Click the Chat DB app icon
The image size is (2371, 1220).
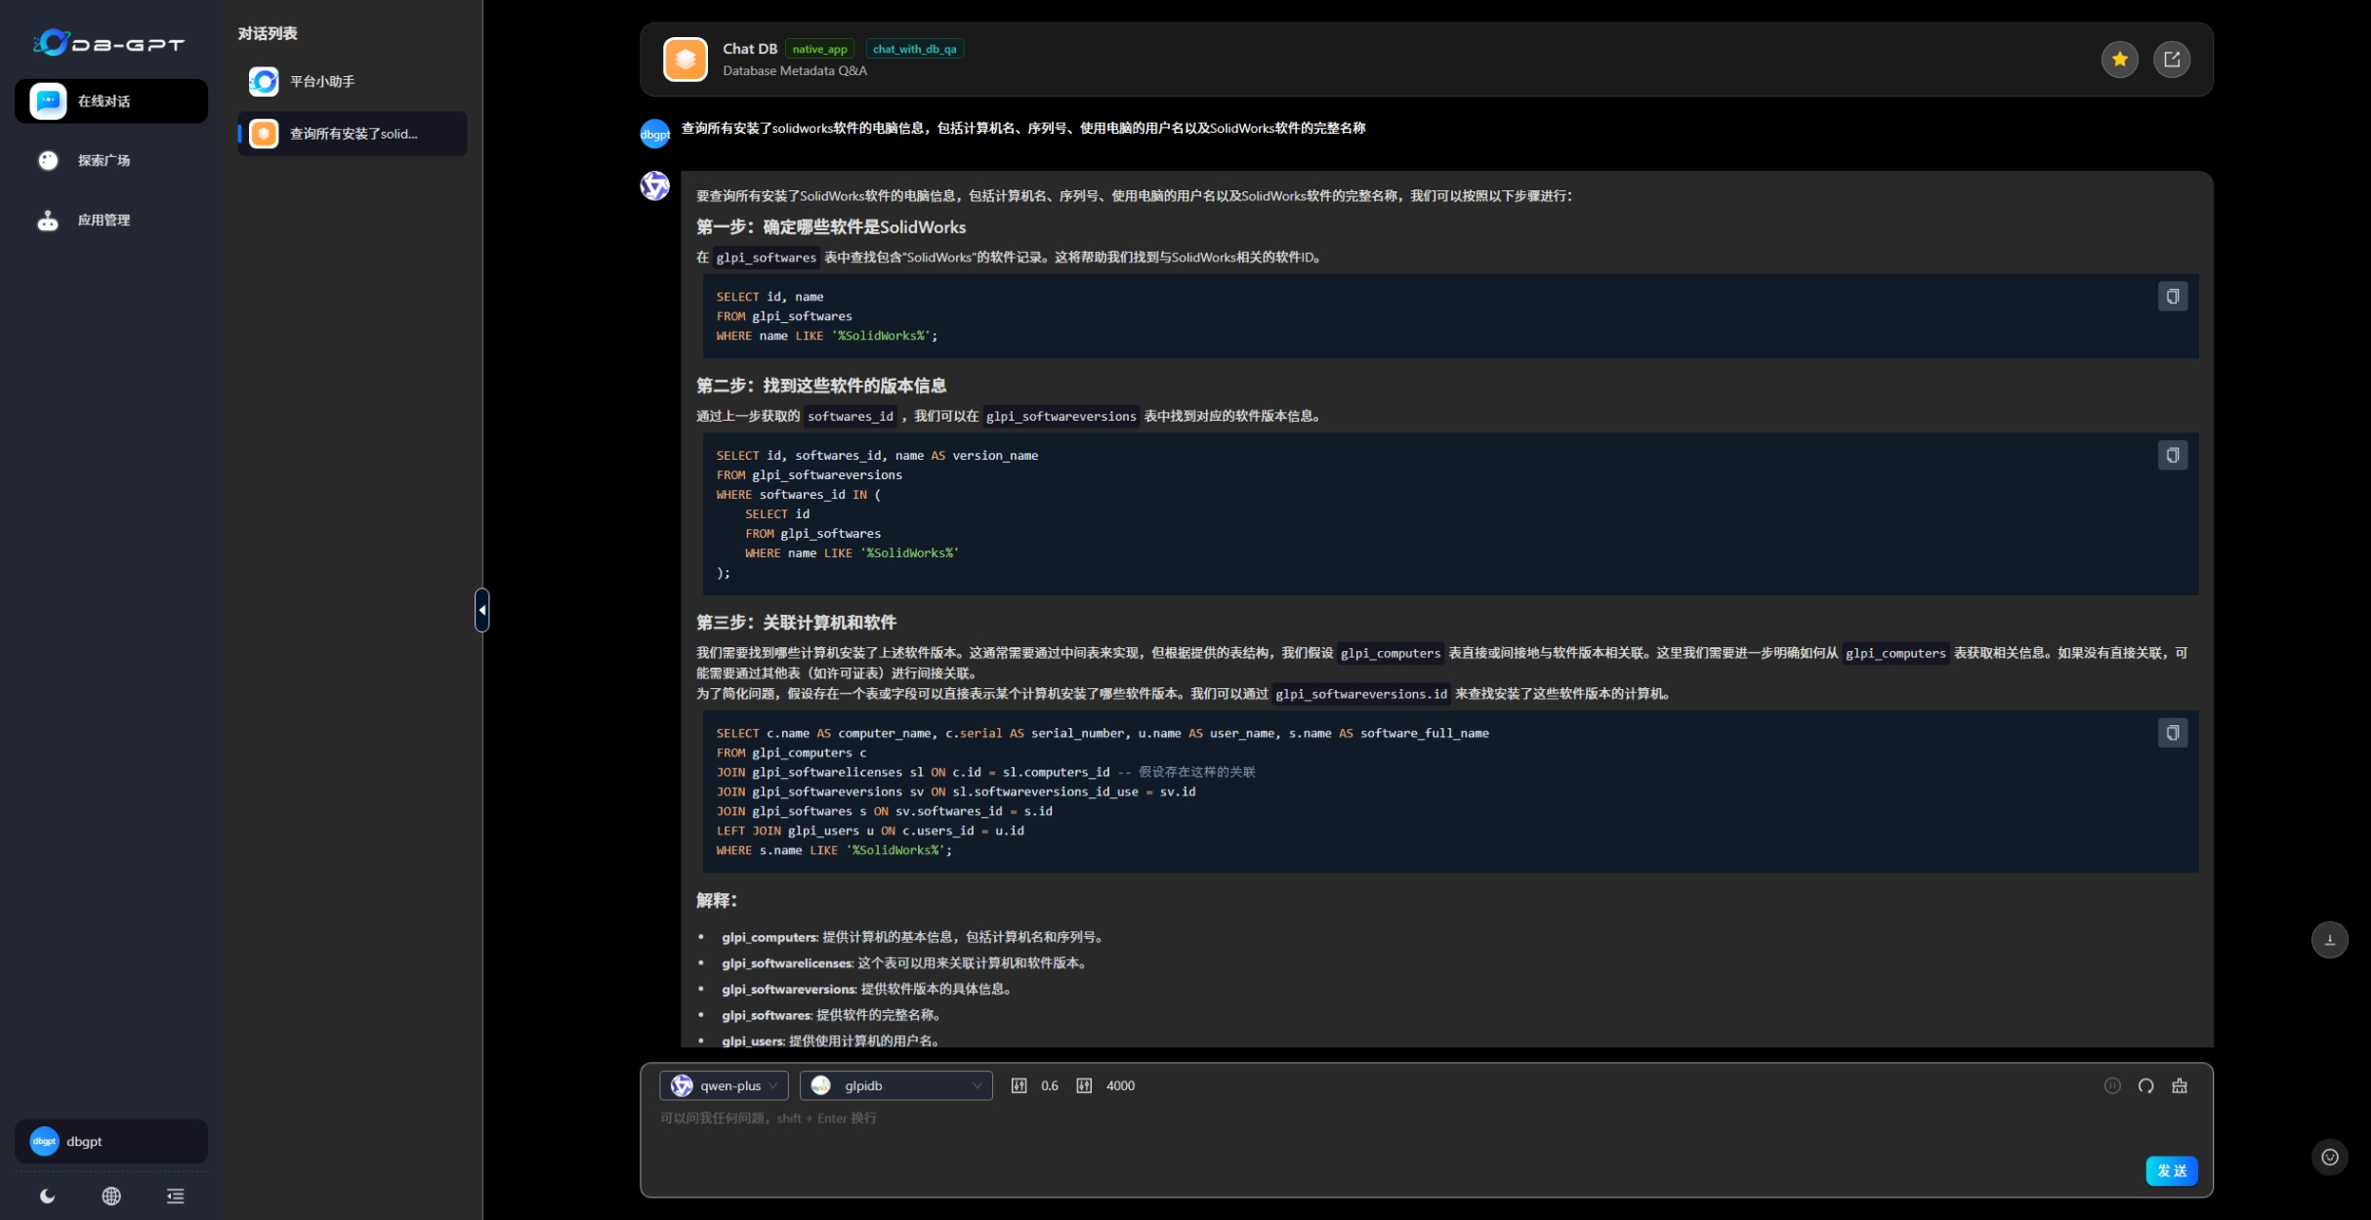(x=686, y=60)
